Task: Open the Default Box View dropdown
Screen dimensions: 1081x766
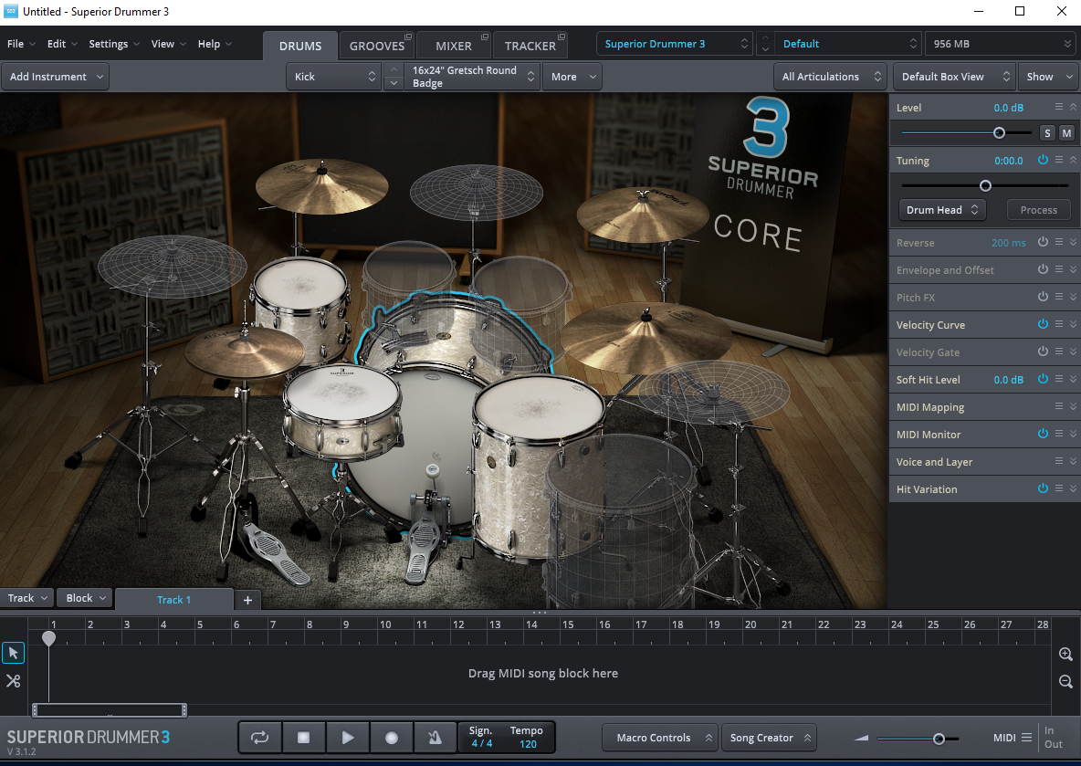Action: pyautogui.click(x=954, y=77)
